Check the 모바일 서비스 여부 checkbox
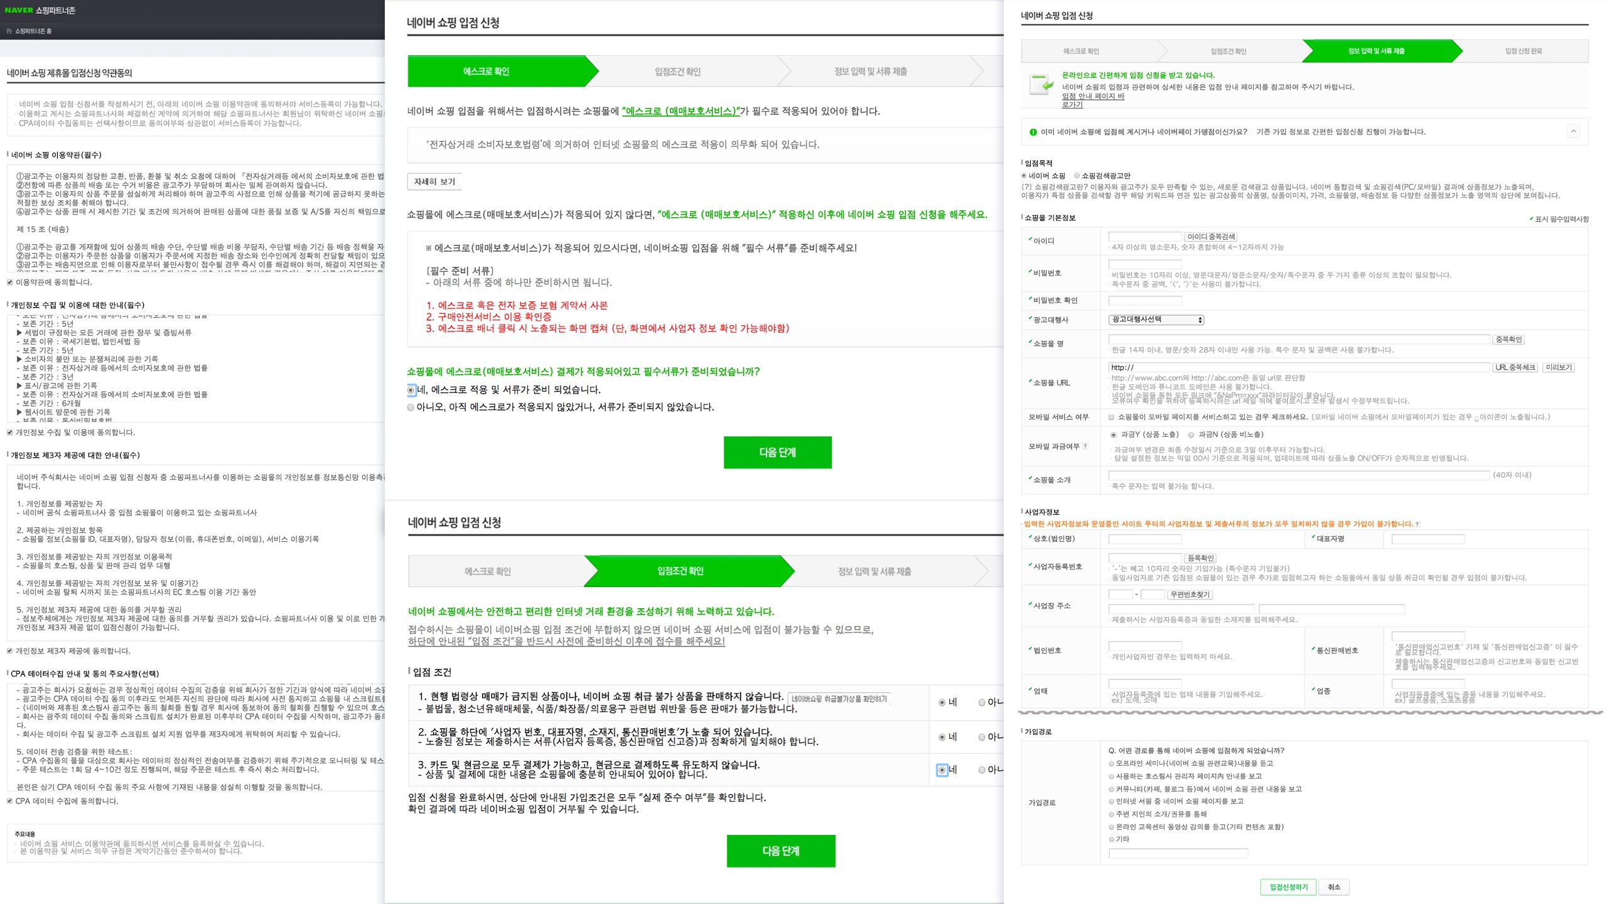The width and height of the screenshot is (1607, 904). click(x=1111, y=417)
